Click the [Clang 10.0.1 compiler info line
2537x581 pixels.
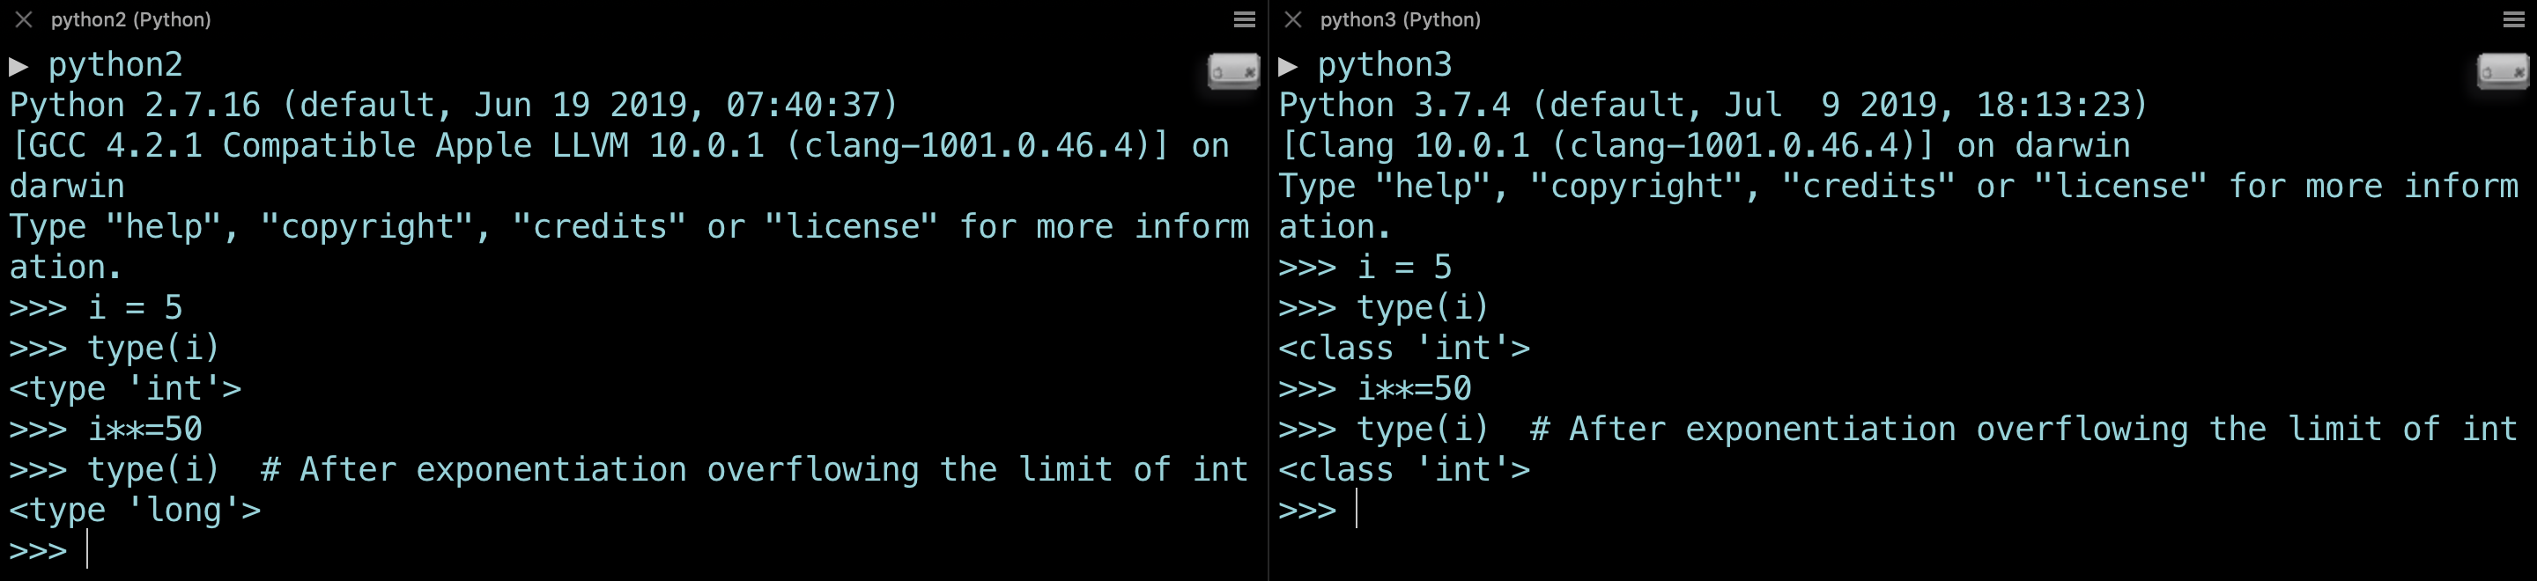coord(1704,146)
